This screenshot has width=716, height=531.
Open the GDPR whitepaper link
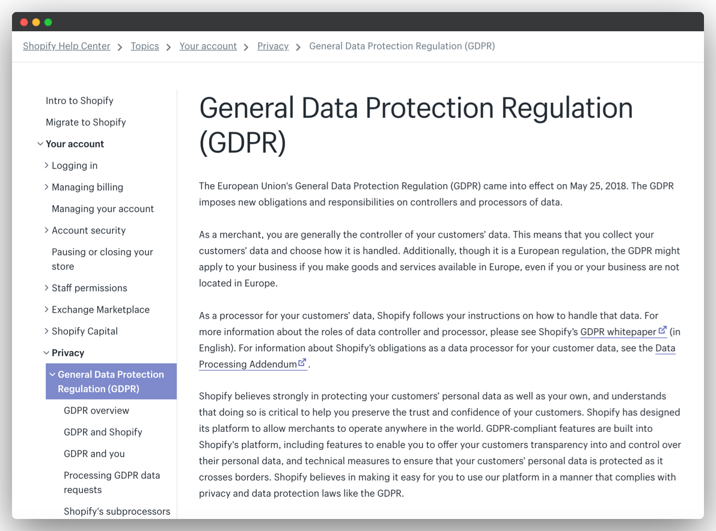618,332
